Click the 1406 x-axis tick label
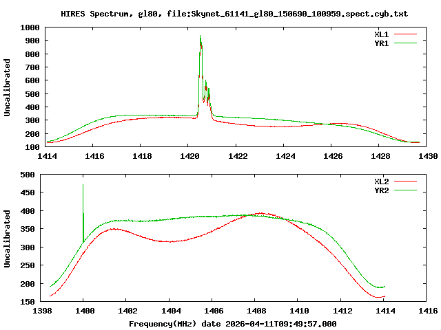This screenshot has width=441, height=330. 214,311
